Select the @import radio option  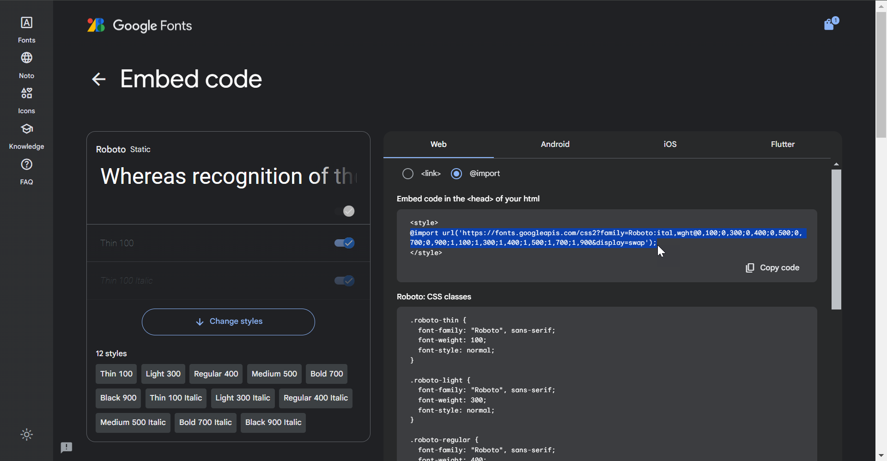[456, 174]
